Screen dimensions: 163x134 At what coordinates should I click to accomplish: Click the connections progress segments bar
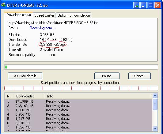coord(81,88)
